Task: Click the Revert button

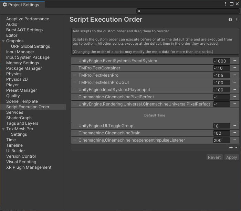Action: (214, 157)
